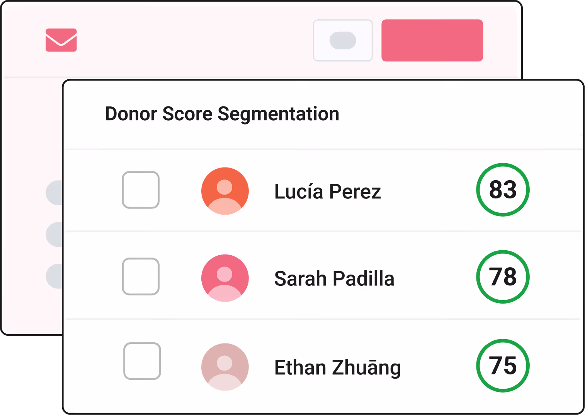585x415 pixels.
Task: Click Lucía Perez's orange avatar icon
Action: click(x=225, y=191)
